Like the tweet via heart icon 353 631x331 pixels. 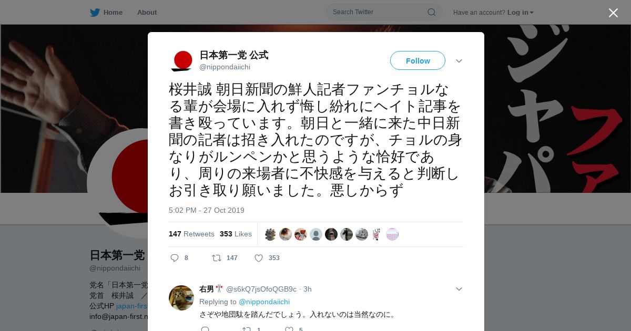click(x=259, y=258)
